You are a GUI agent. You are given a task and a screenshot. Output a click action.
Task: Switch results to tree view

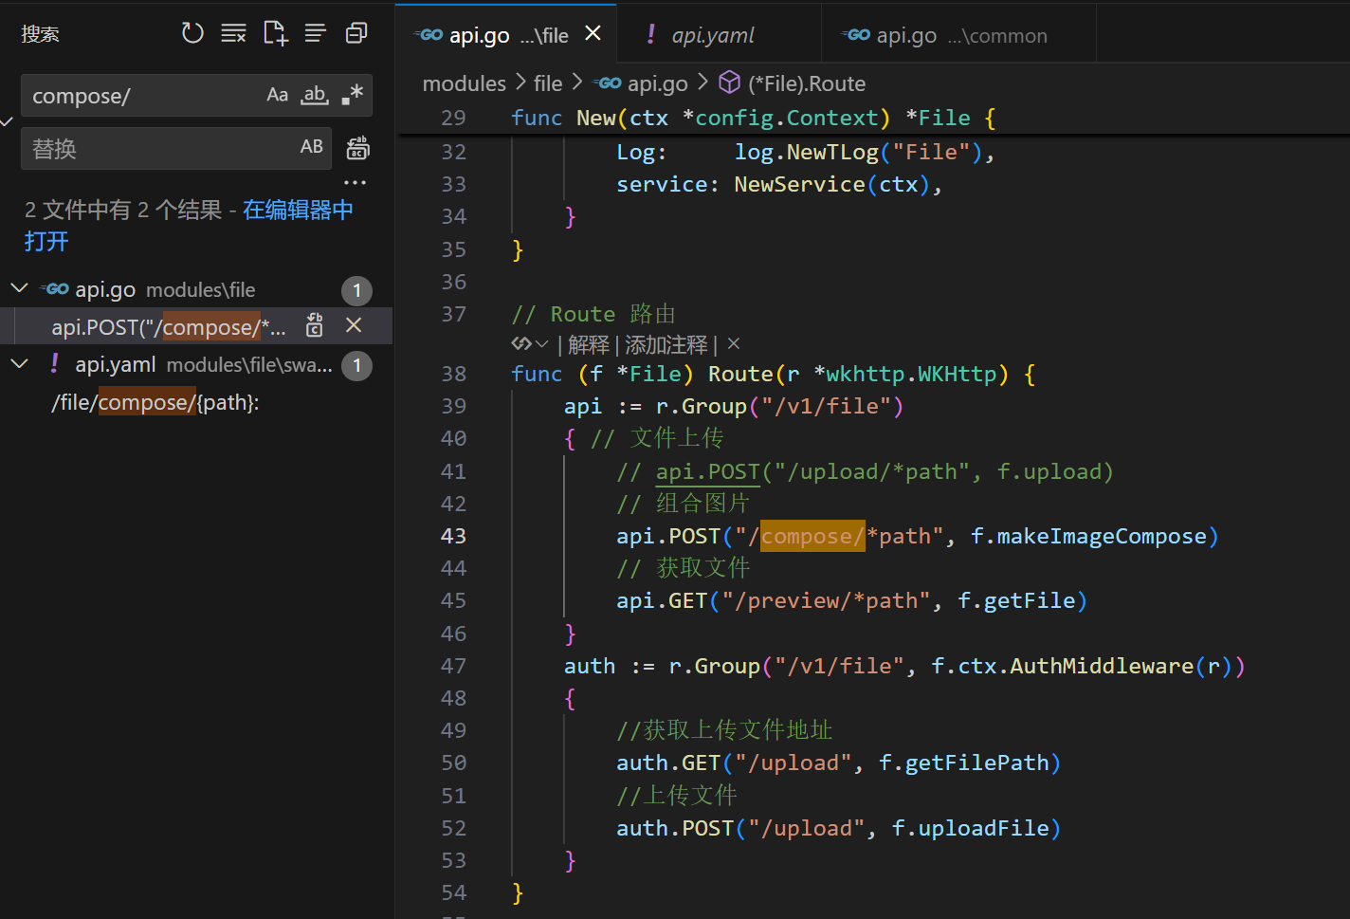pyautogui.click(x=316, y=33)
